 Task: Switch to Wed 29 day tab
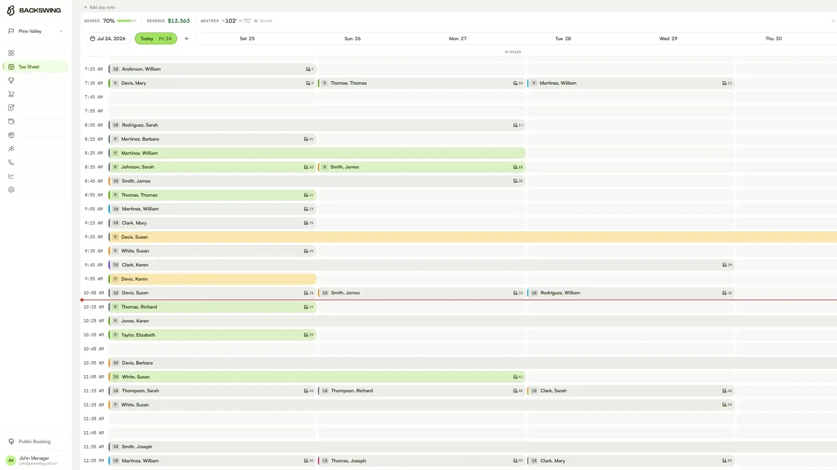[x=668, y=39]
